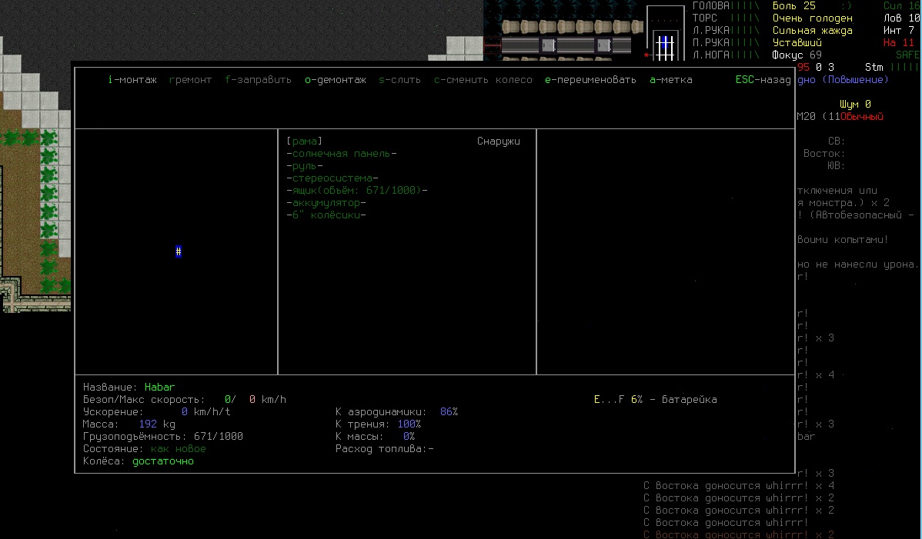Choose e-переименовать rename command
922x539 pixels.
click(590, 80)
